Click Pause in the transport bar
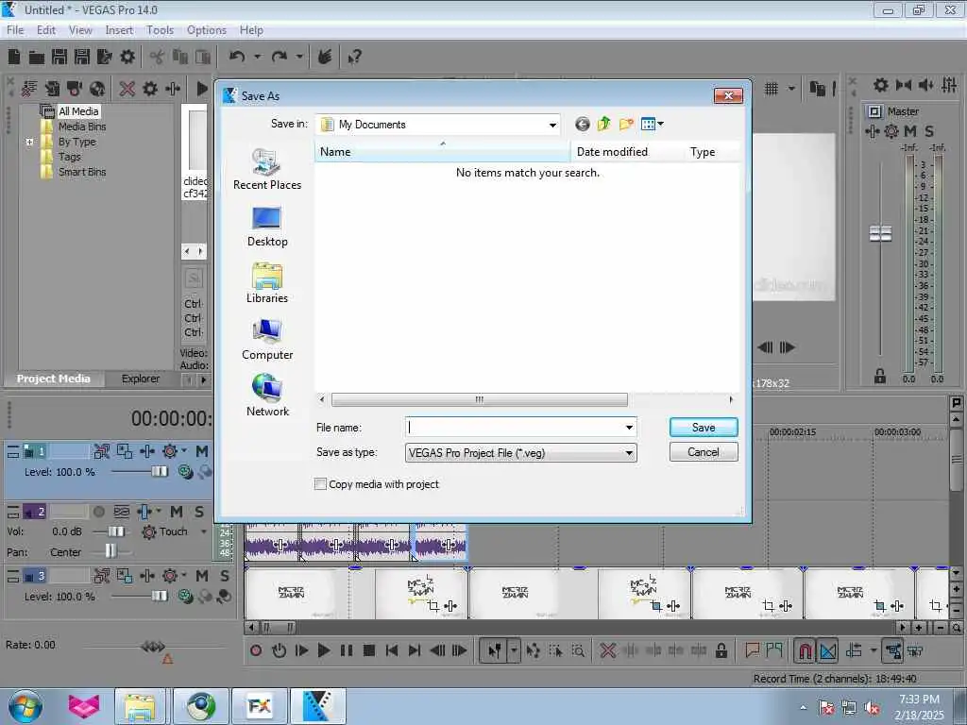The image size is (967, 725). pyautogui.click(x=346, y=650)
